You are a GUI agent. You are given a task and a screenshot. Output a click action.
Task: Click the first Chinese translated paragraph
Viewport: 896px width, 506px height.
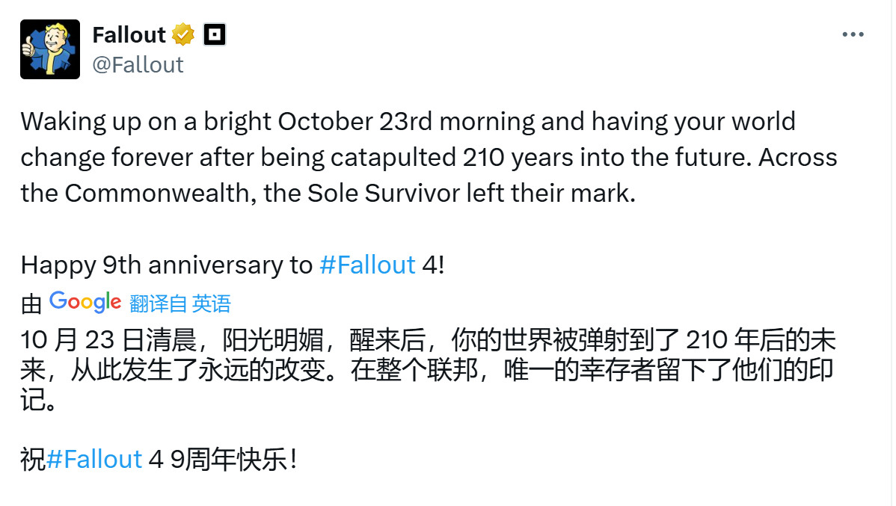[x=374, y=366]
